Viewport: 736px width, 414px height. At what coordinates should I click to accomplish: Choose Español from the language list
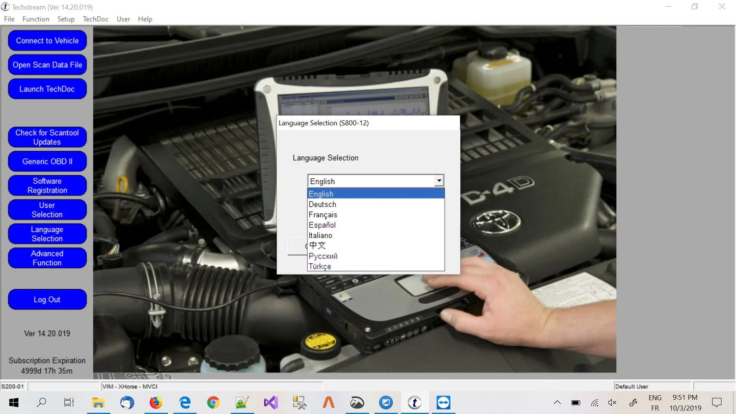(x=322, y=225)
